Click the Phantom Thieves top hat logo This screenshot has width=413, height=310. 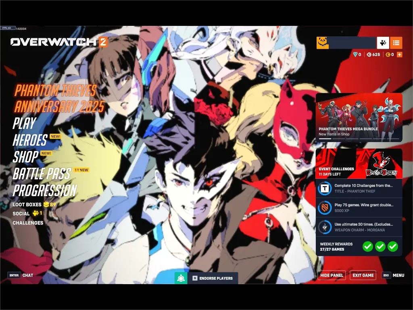pos(382,164)
